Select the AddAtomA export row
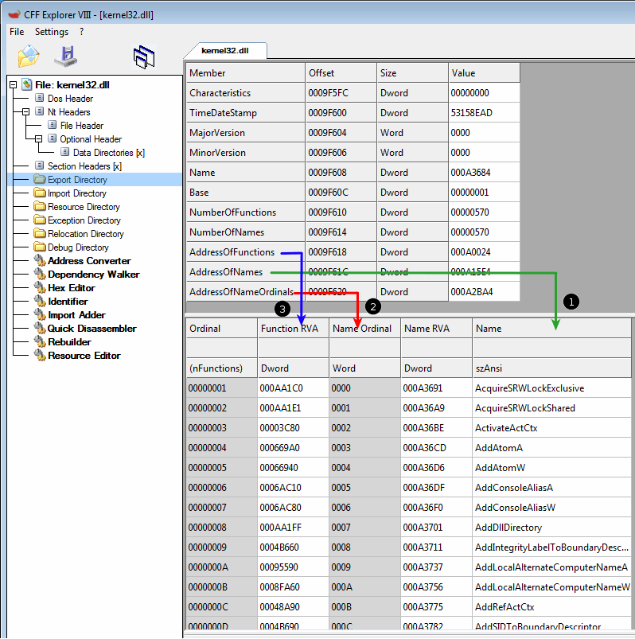The height and width of the screenshot is (639, 635). pyautogui.click(x=498, y=448)
